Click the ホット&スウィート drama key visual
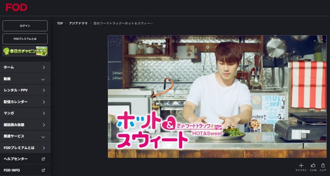Image resolution: width=330 pixels, height=176 pixels. (217, 96)
